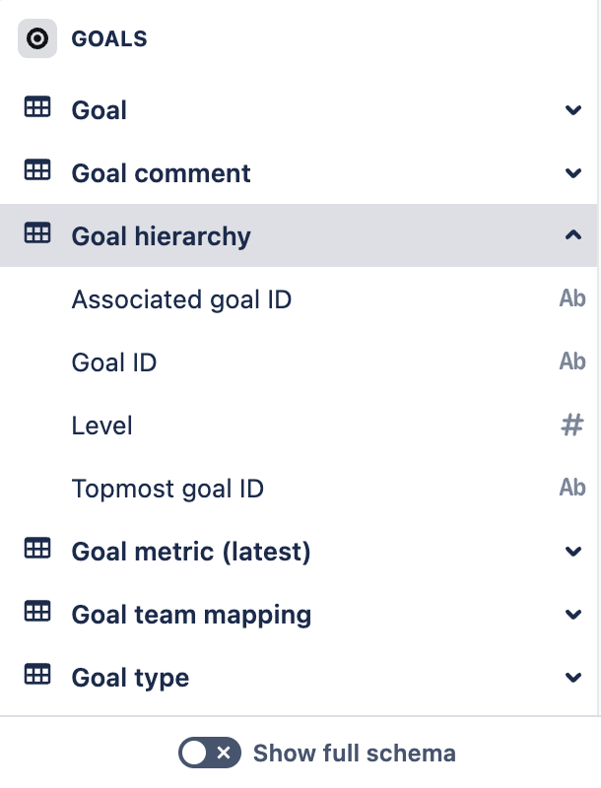The width and height of the screenshot is (601, 788).
Task: Expand the Goal type table
Action: tap(572, 677)
